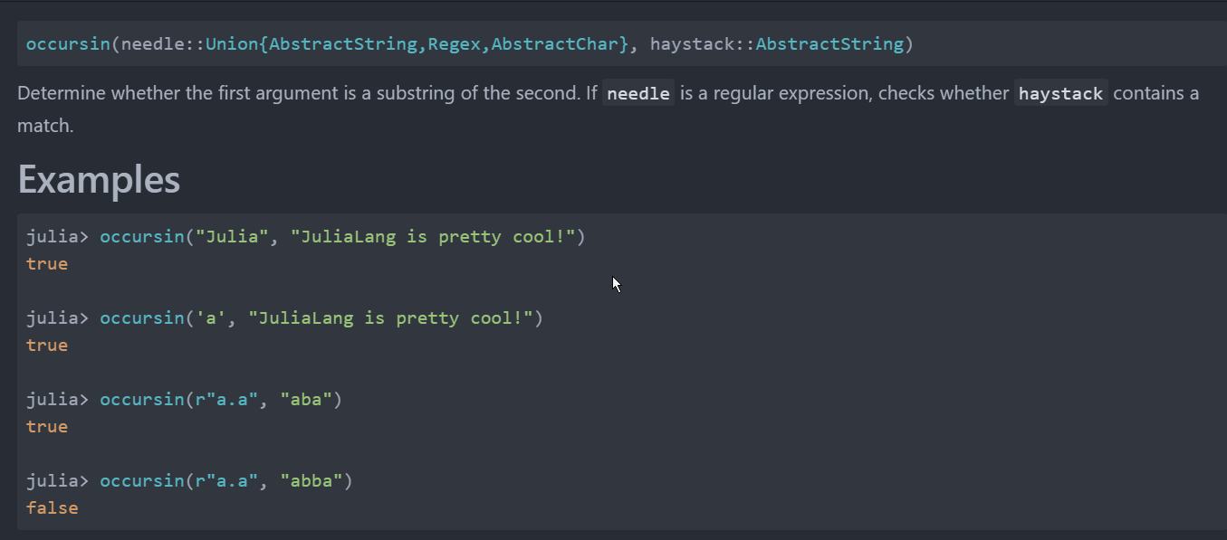Select the needle inline code label

pos(637,92)
